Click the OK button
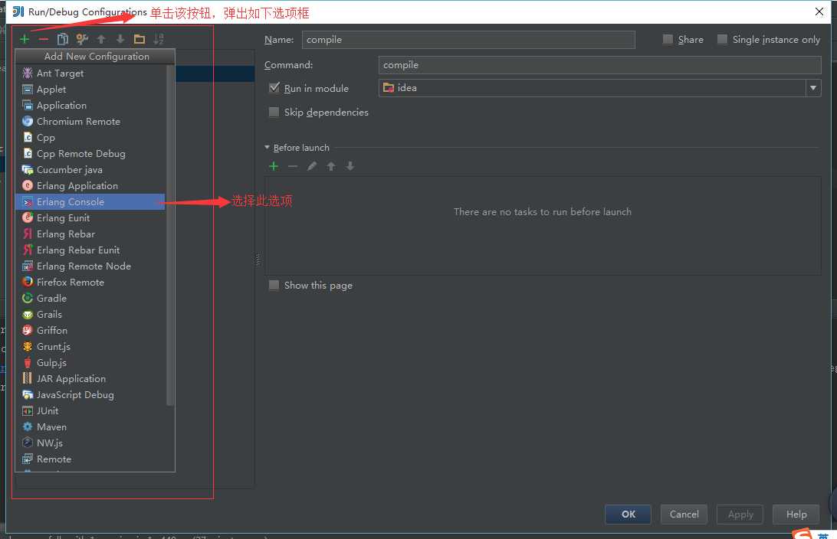837x539 pixels. tap(628, 514)
